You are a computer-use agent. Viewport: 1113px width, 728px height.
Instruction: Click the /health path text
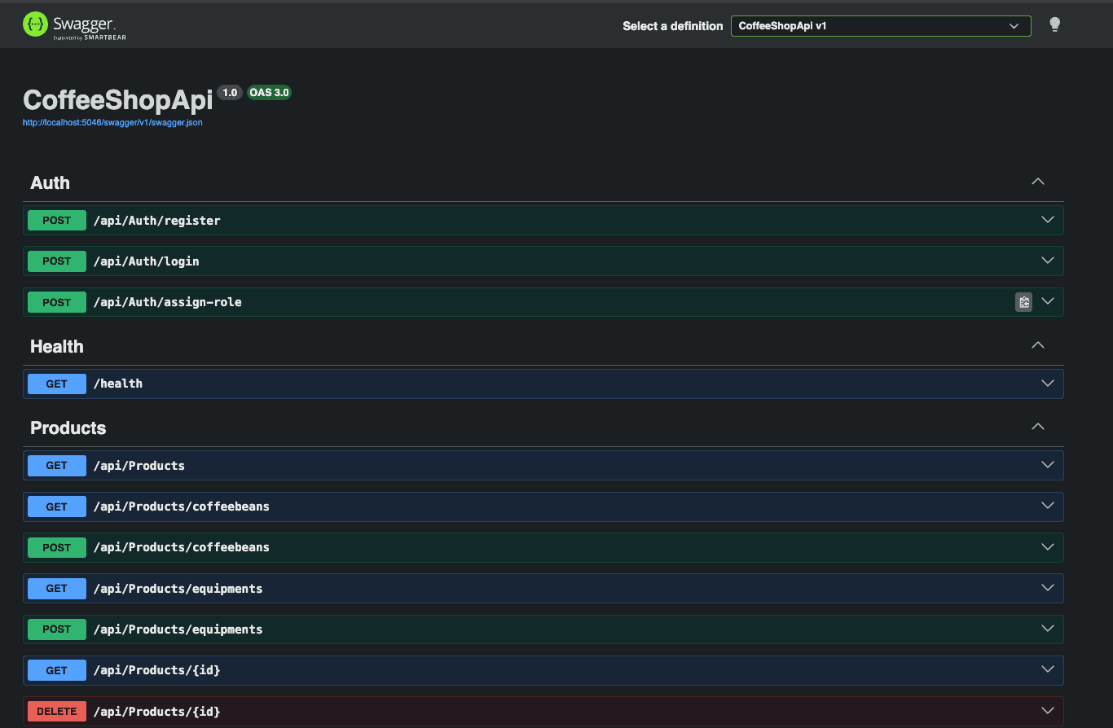(x=118, y=384)
